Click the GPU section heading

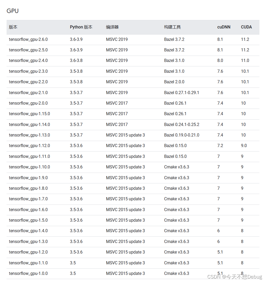(13, 11)
